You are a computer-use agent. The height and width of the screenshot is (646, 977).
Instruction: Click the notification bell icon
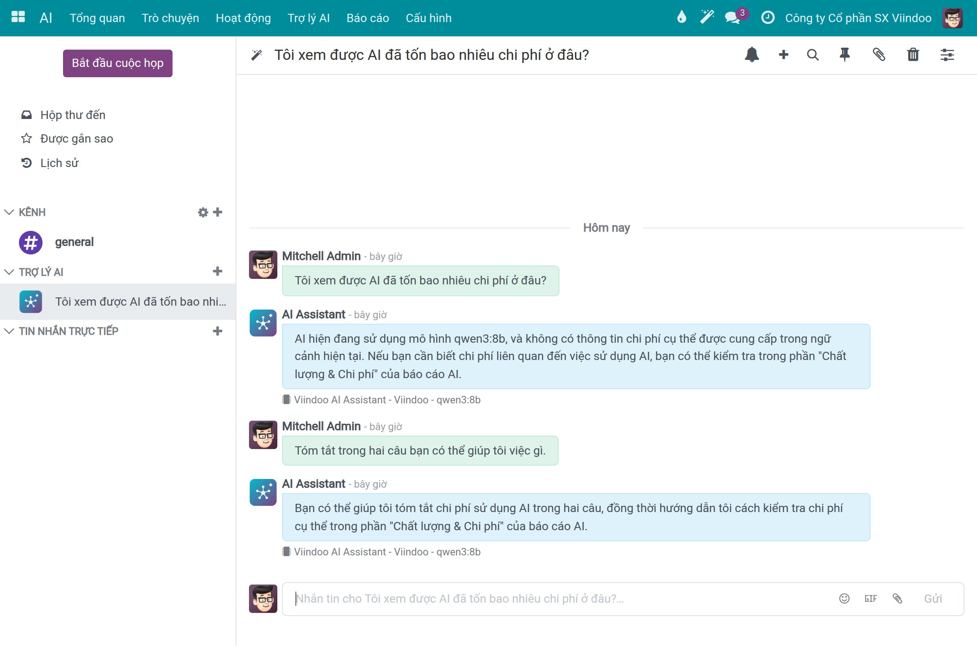752,55
